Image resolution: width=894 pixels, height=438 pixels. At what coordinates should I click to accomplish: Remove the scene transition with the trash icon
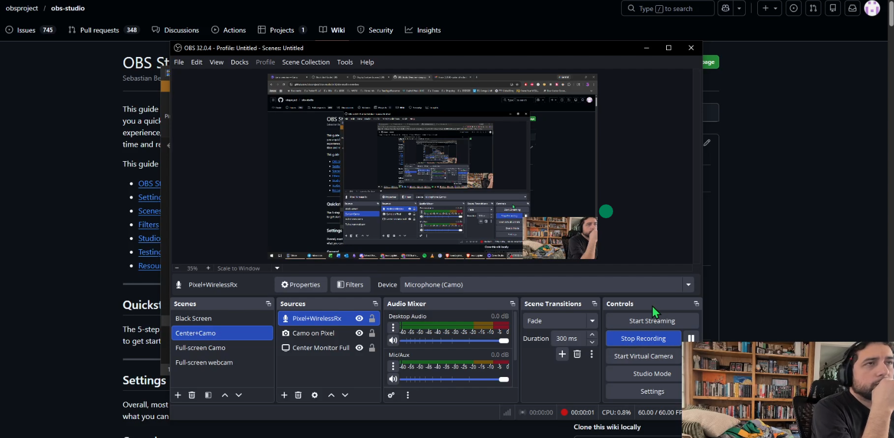[577, 354]
